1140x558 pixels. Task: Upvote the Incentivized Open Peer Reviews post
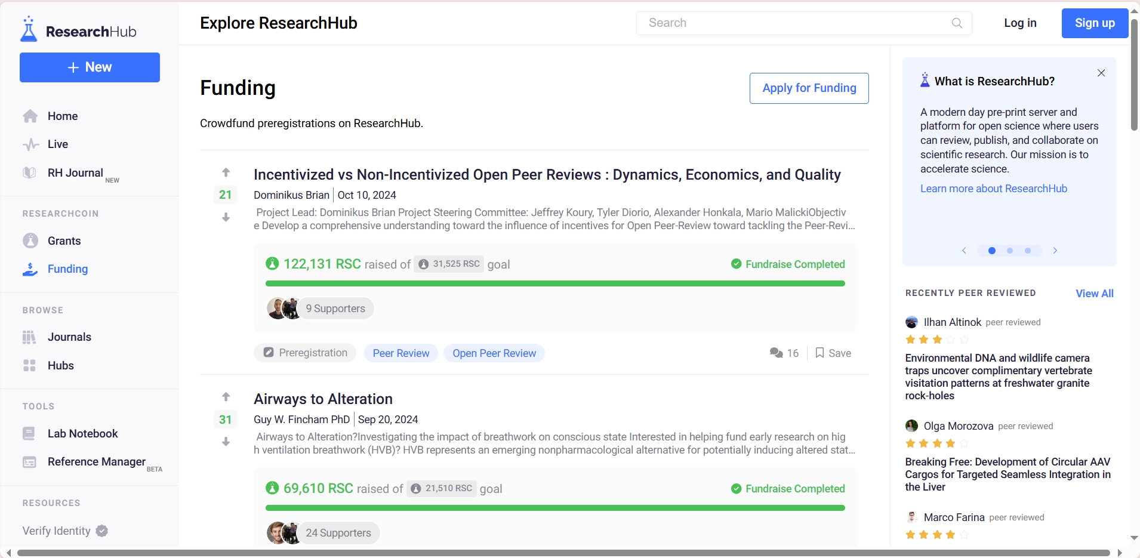coord(226,172)
